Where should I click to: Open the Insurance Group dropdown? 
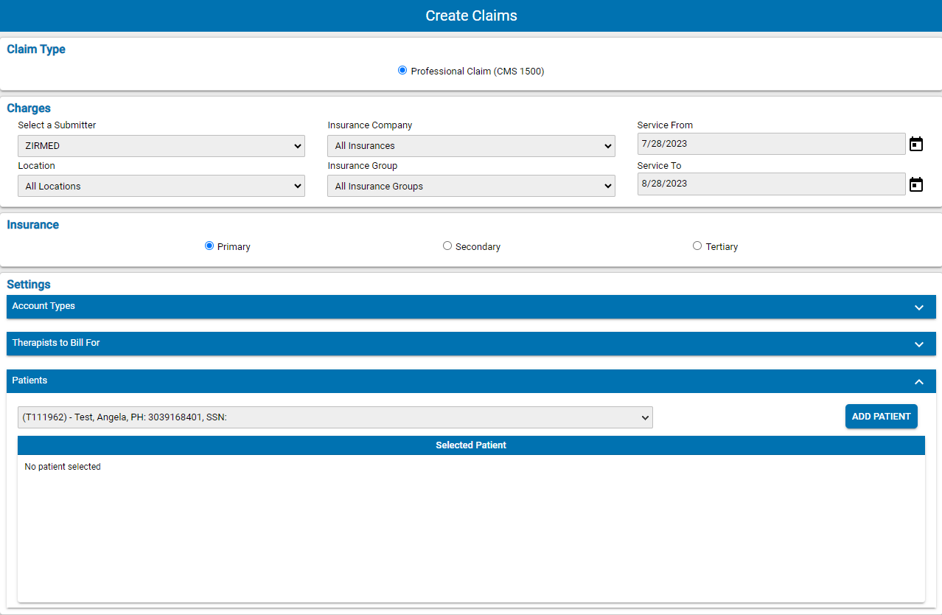(470, 187)
